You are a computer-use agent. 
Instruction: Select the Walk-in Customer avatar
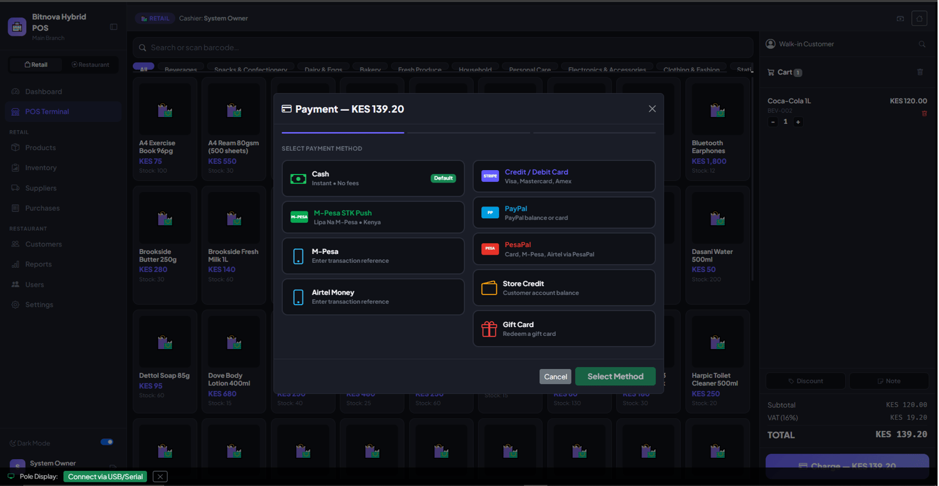tap(771, 44)
